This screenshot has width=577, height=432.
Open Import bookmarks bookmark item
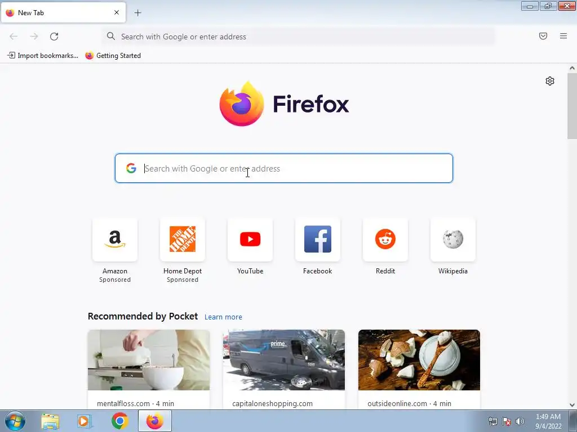[43, 56]
